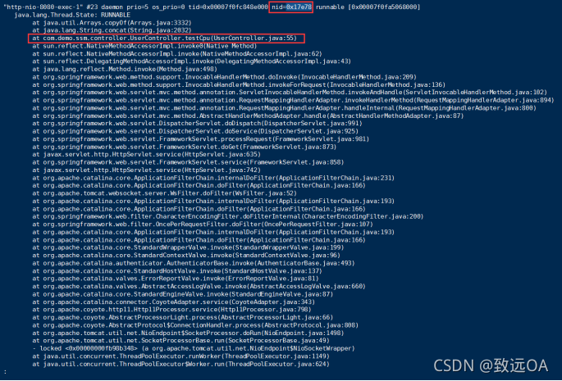Click the pager colon prompt at bottom
Viewport: 562px width, 381px height.
tap(5, 373)
